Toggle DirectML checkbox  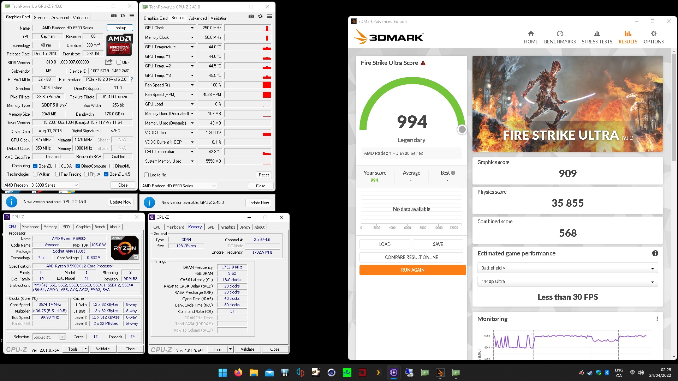click(x=112, y=166)
